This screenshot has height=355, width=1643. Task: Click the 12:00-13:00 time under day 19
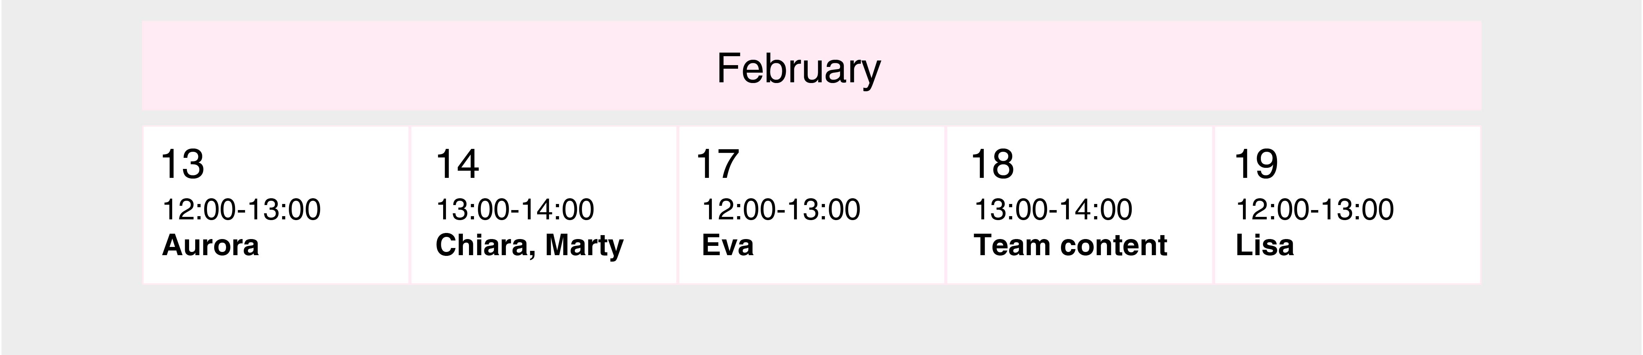tap(1315, 209)
